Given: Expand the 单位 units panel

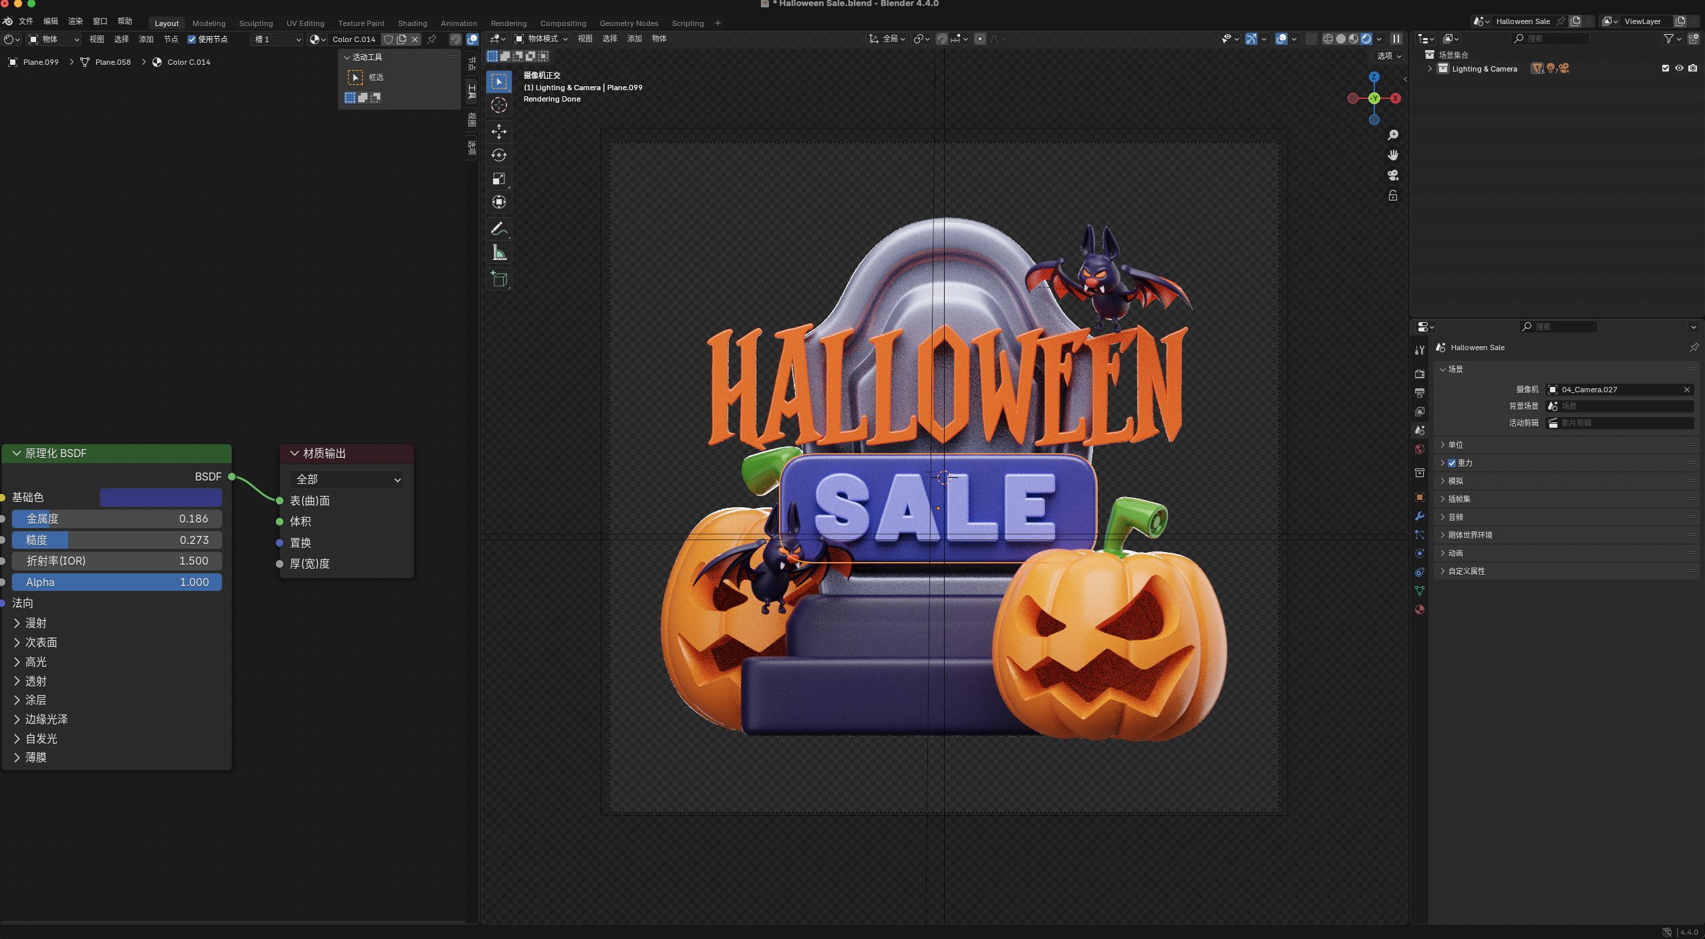Looking at the screenshot, I should (1456, 444).
